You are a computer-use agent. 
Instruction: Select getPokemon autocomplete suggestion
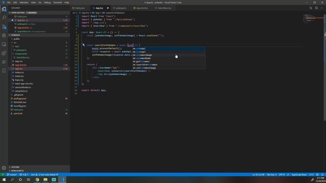click(169, 62)
